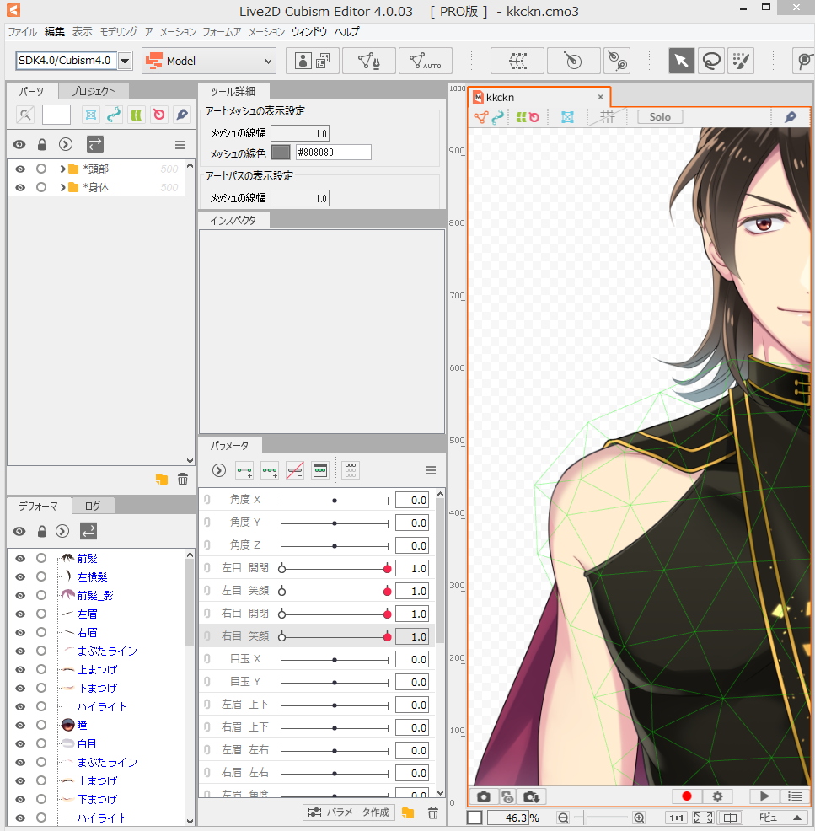Switch to the プロジェクト tab
This screenshot has width=815, height=831.
(x=93, y=91)
